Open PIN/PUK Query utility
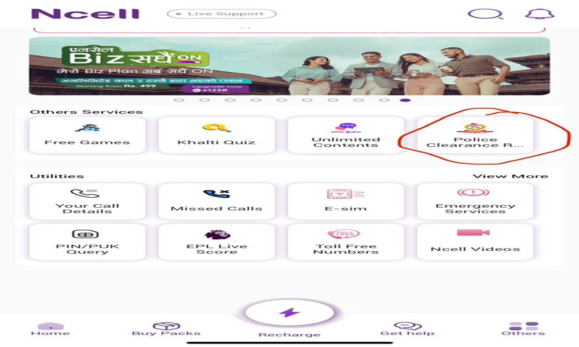This screenshot has height=347, width=579. (87, 242)
